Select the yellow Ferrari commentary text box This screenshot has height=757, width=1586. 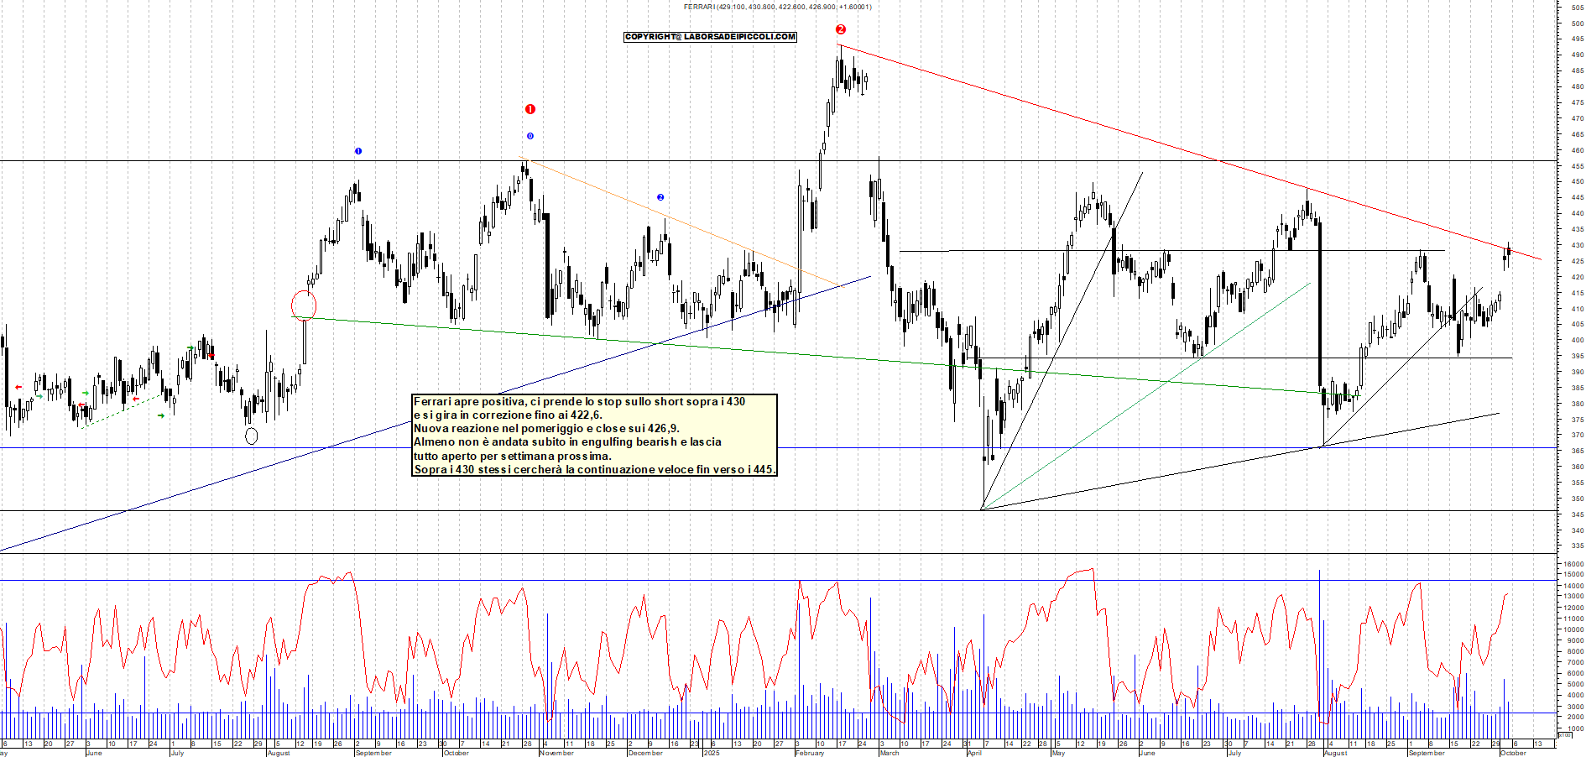click(x=594, y=435)
